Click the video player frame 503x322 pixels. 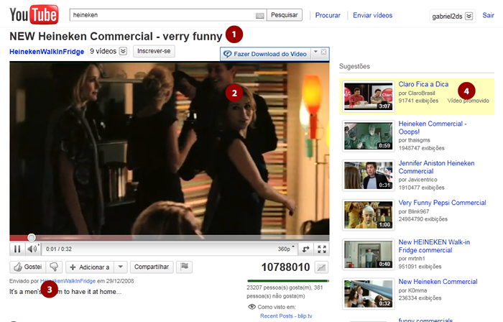point(170,149)
